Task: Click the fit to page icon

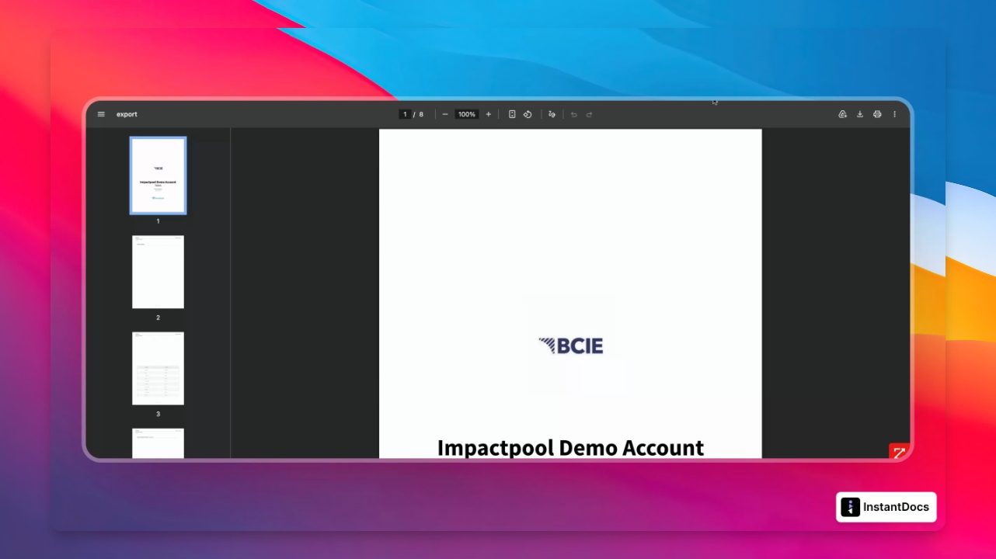Action: 512,114
